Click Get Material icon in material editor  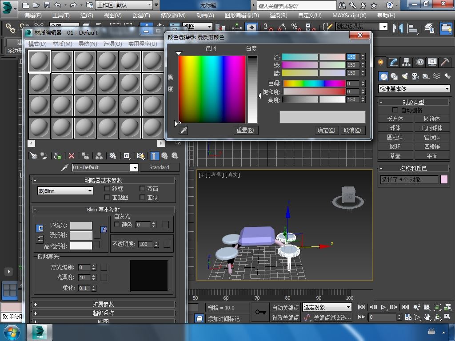click(x=34, y=156)
